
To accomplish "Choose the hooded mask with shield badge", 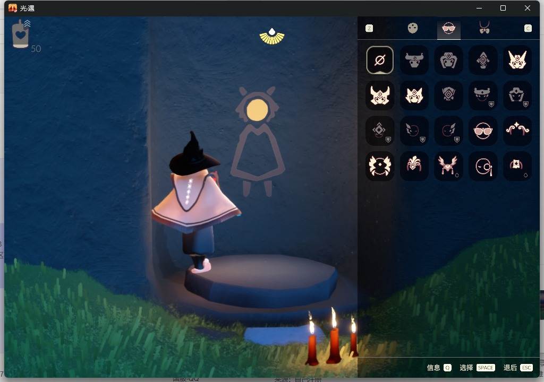I will pos(517,95).
